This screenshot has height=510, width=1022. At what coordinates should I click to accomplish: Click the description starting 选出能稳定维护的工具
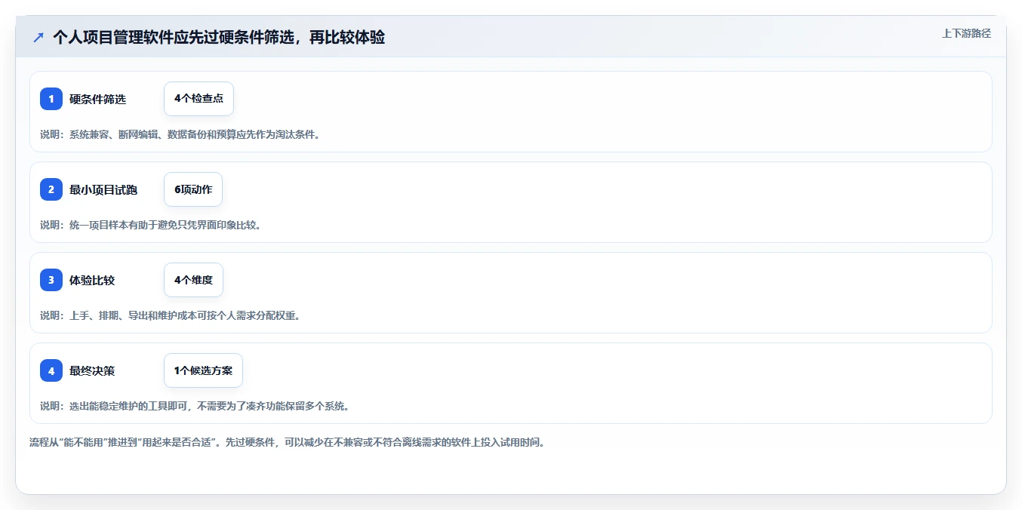click(x=194, y=406)
